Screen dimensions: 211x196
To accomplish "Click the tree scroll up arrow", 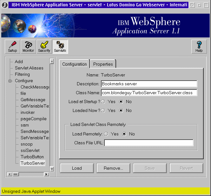I will point(52,61).
